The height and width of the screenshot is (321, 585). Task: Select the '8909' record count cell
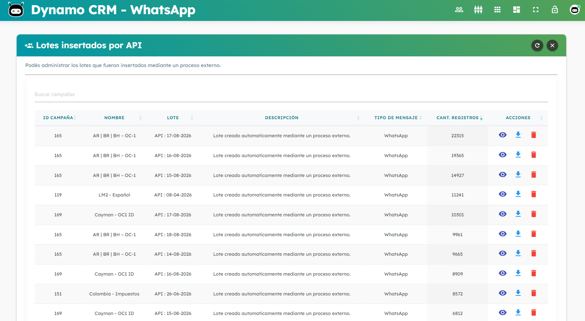tap(458, 274)
